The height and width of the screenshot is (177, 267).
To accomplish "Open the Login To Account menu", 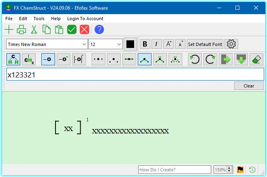I will pos(85,19).
